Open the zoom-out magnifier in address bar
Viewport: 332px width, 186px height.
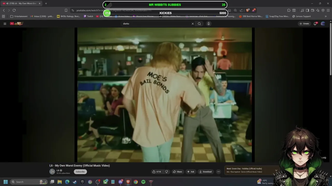(235, 10)
